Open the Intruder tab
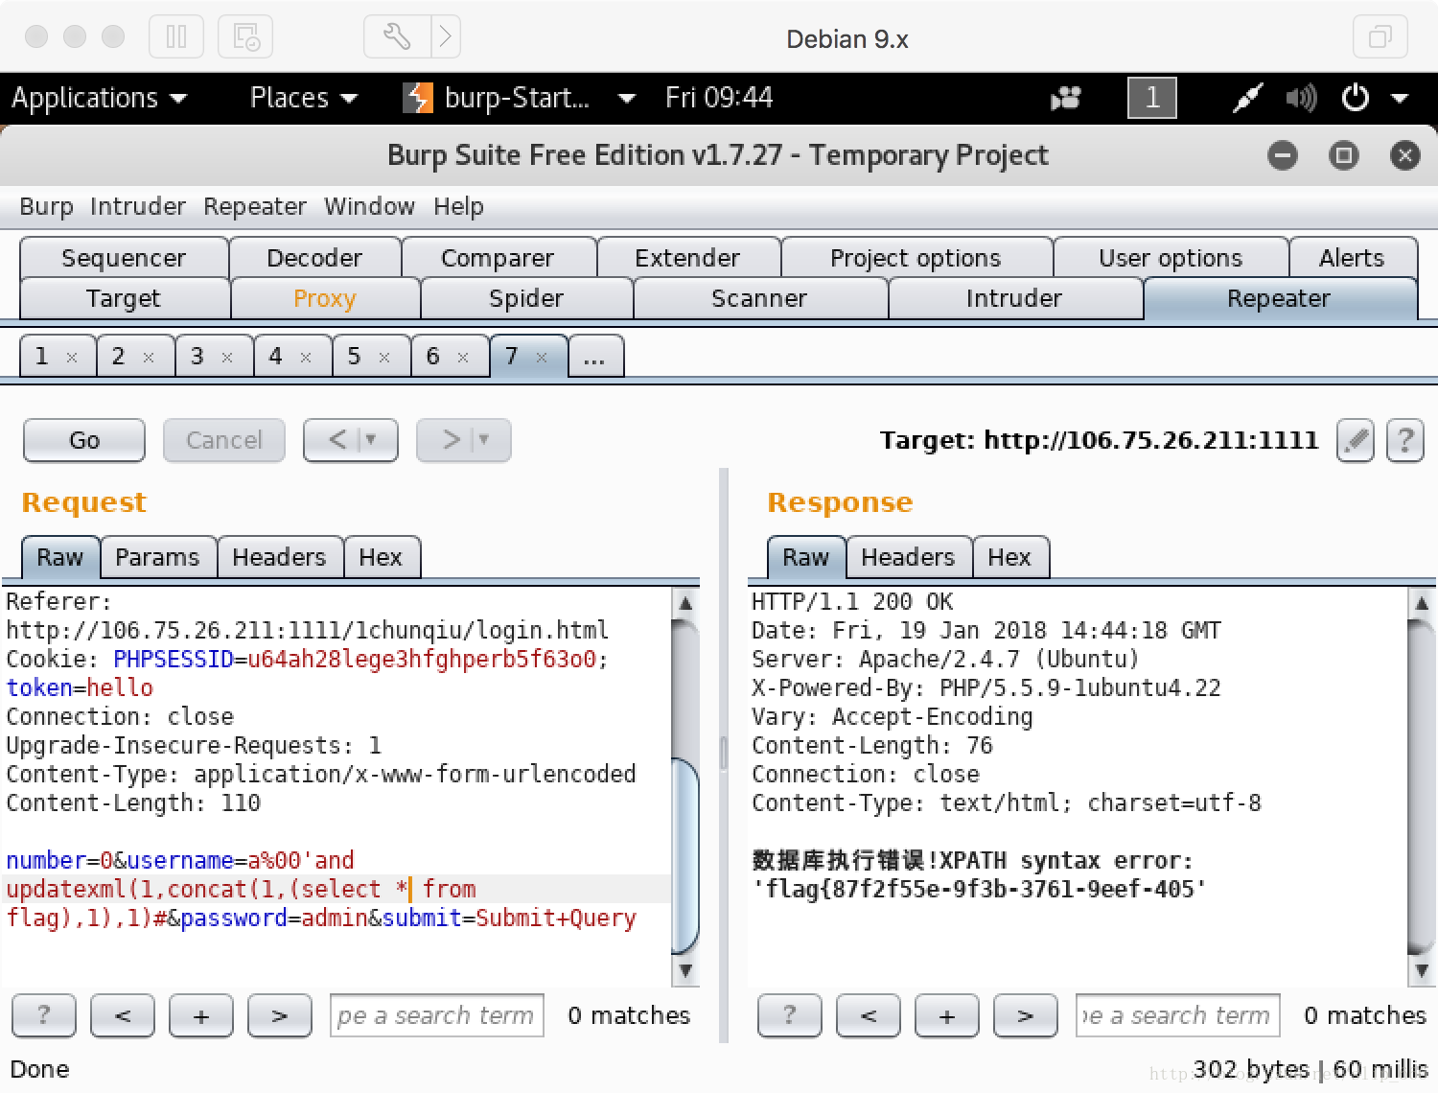 (x=1014, y=298)
